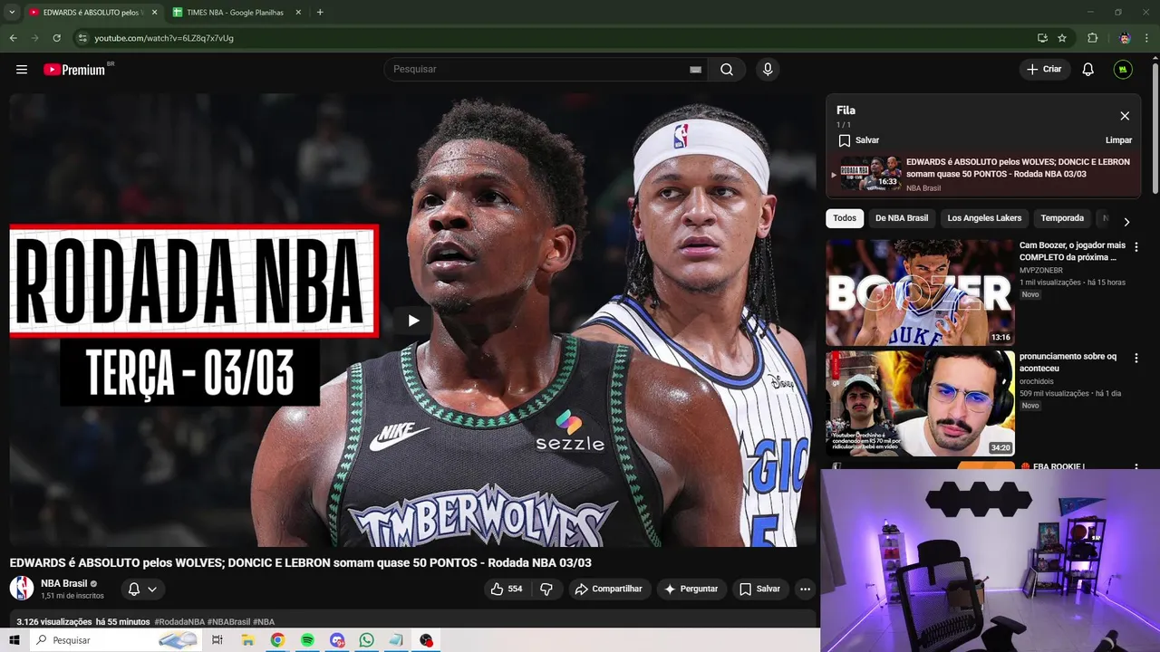Open options menu for pronunciamento video
The image size is (1160, 652).
[x=1136, y=359]
